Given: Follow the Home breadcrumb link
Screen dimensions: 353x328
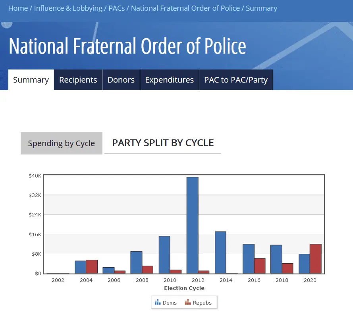Looking at the screenshot, I should (x=18, y=8).
